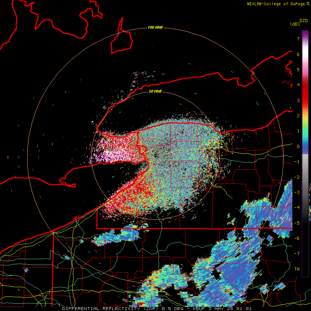Click 'DIFFERENTIAL REFLECTIVITY (ZDR)' caption text

tap(111, 309)
